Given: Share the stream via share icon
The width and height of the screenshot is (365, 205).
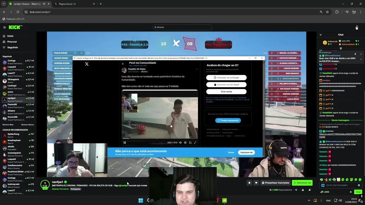Looking at the screenshot, I should pos(296,190).
